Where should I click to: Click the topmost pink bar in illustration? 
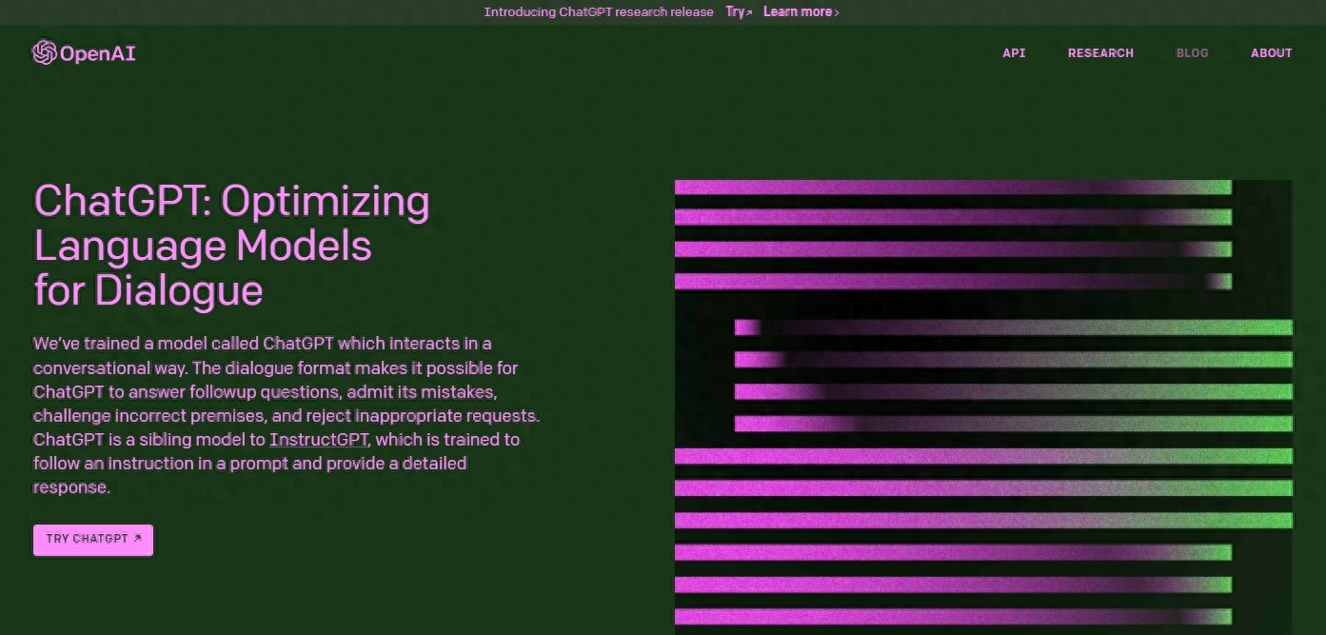(952, 188)
